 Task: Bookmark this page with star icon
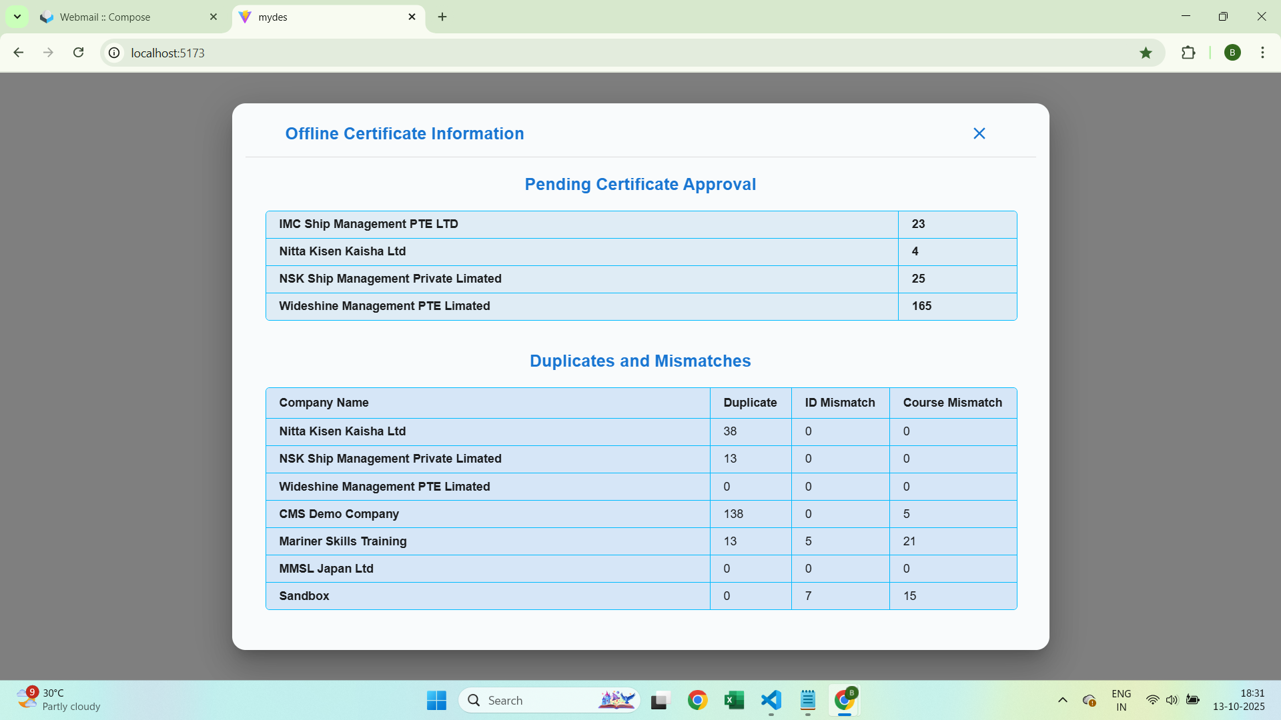(1146, 53)
